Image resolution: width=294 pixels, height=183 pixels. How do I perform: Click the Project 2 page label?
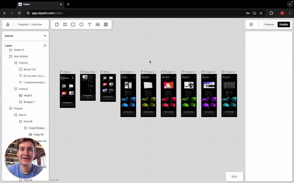[x=149, y=72]
